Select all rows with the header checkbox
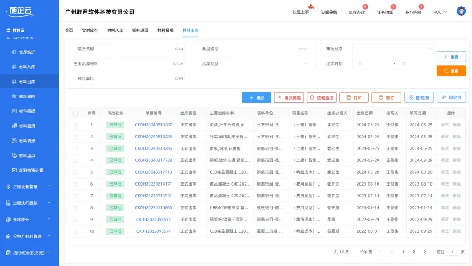The width and height of the screenshot is (472, 266). coord(75,112)
